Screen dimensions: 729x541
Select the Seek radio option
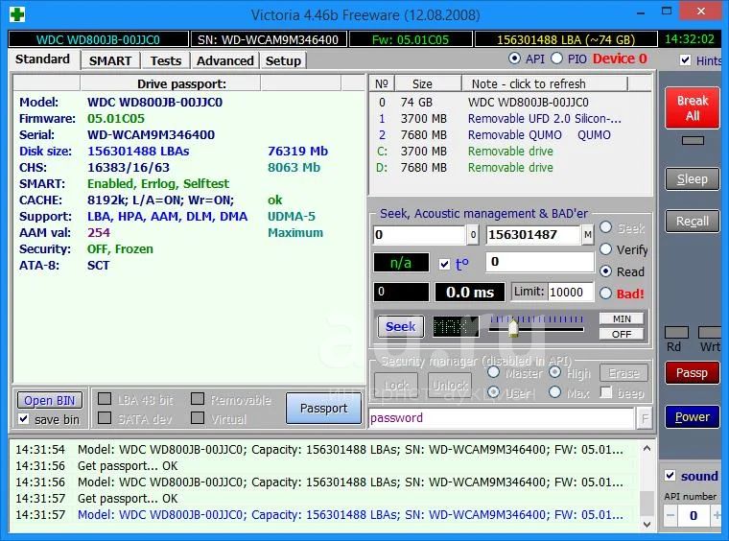coord(605,227)
